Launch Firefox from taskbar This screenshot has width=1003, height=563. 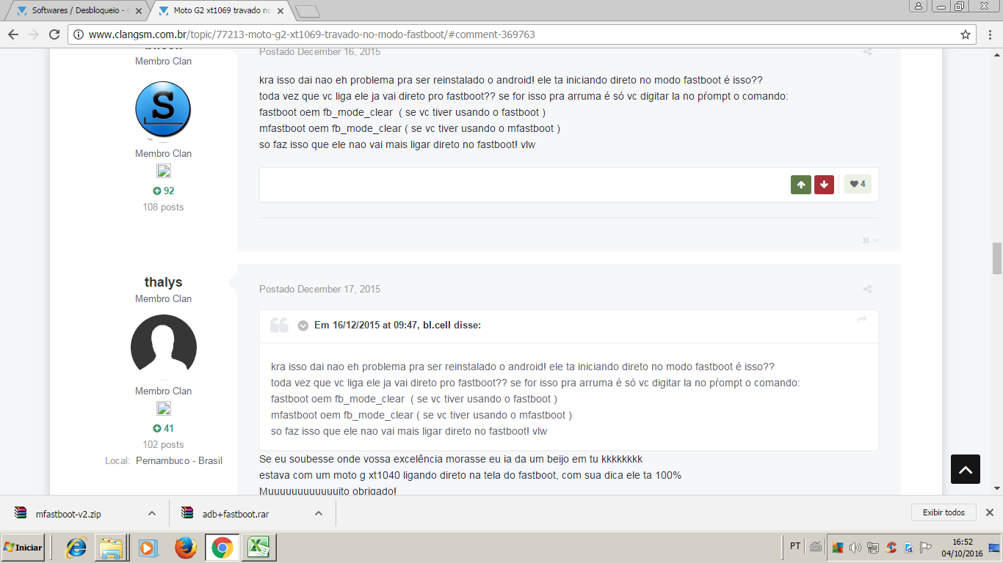coord(186,547)
